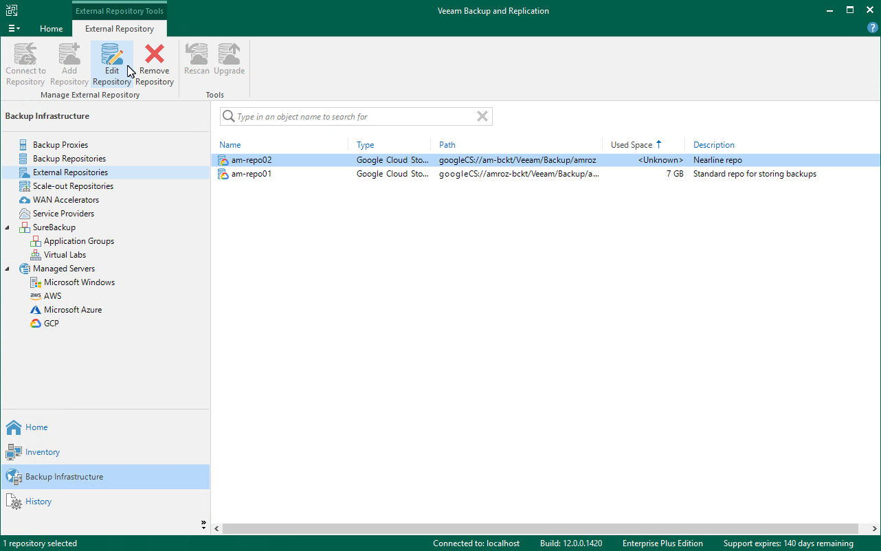Select Microsoft Azure in the tree
The image size is (881, 551).
coord(73,310)
